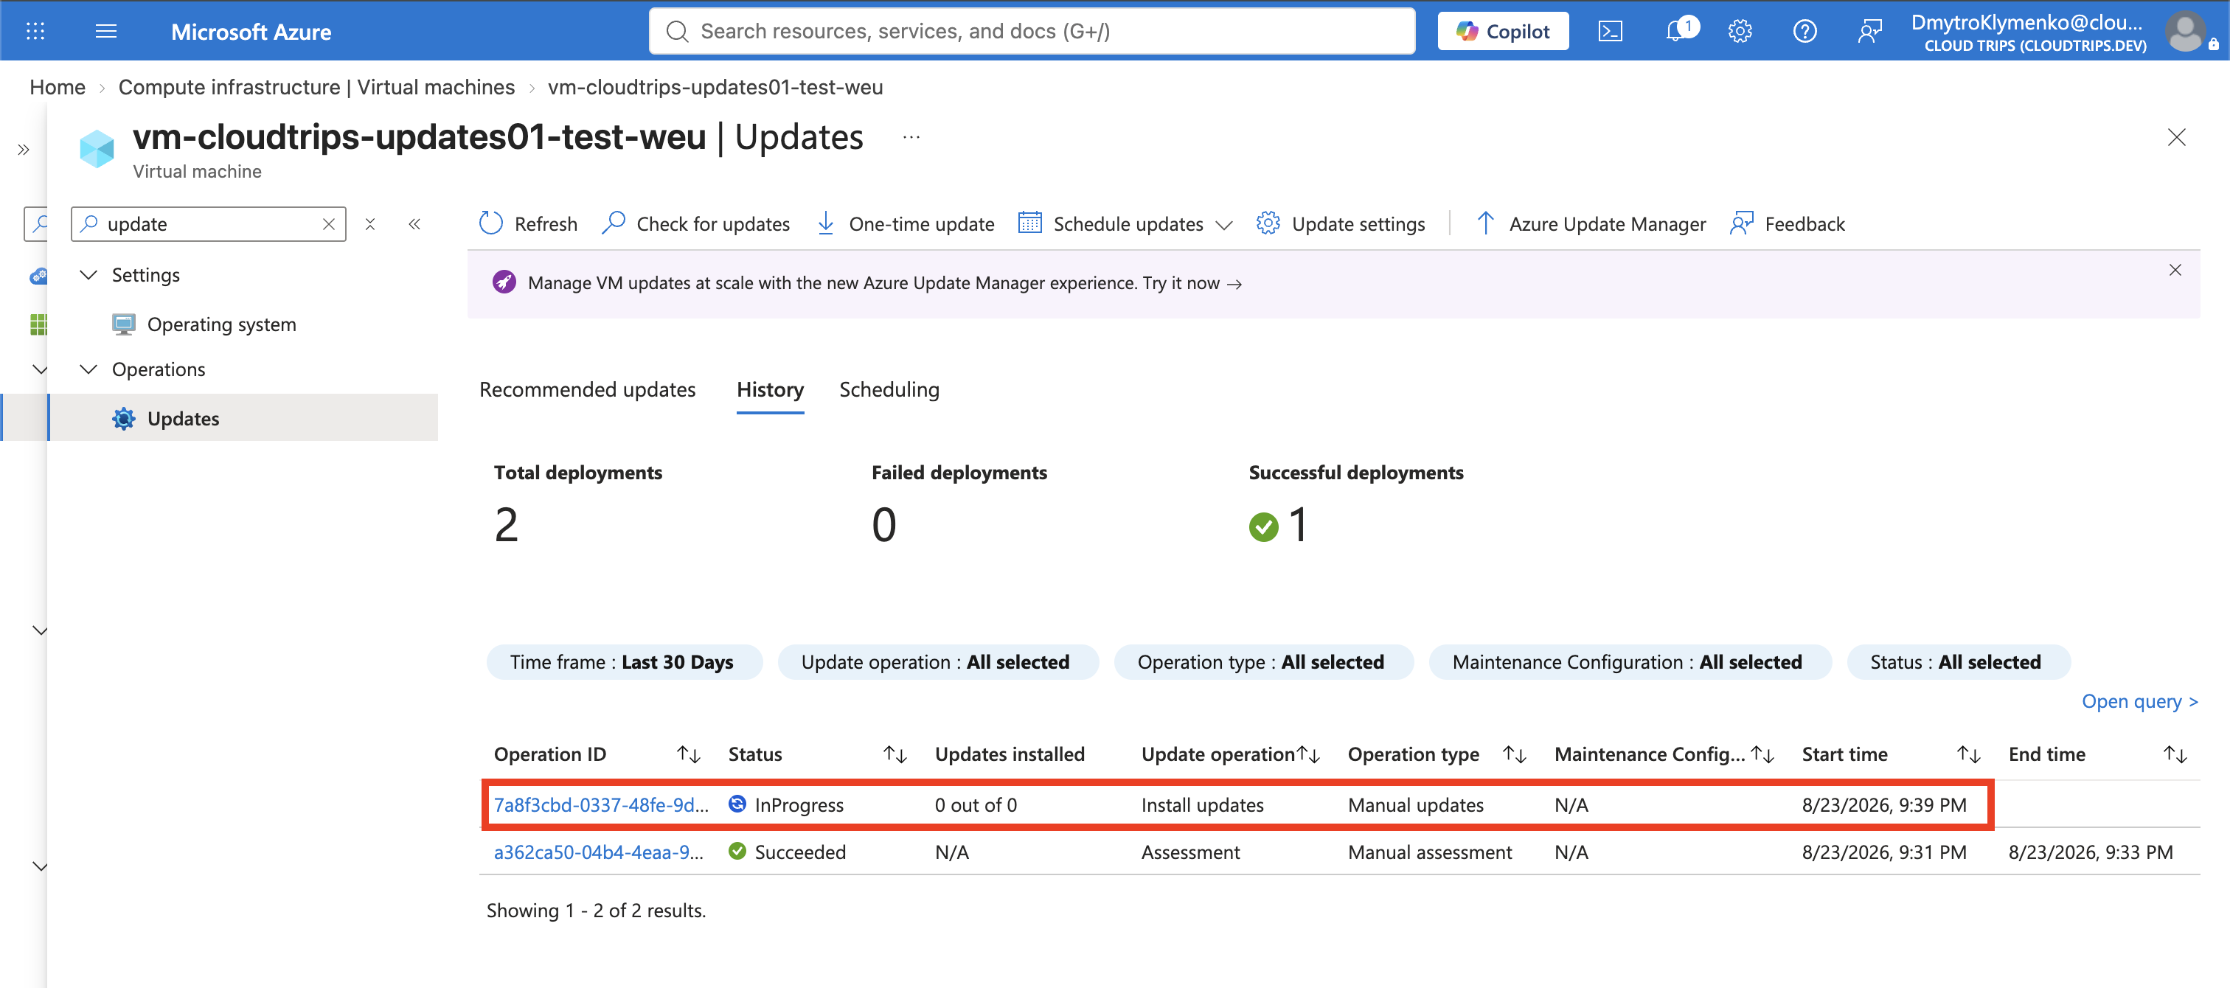Open the Azure portal apps grid icon
Viewport: 2230px width, 988px height.
coord(35,31)
